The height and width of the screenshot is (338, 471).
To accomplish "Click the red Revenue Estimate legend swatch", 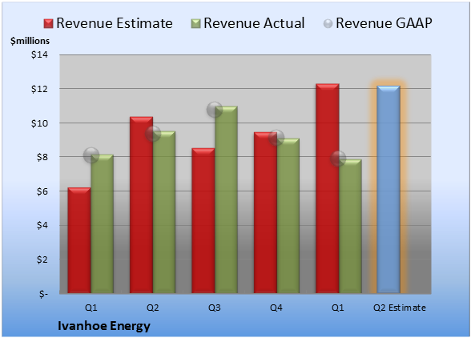I will [x=48, y=24].
